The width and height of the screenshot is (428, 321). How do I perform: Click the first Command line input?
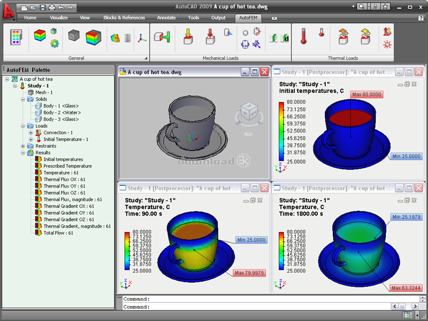[x=270, y=299]
